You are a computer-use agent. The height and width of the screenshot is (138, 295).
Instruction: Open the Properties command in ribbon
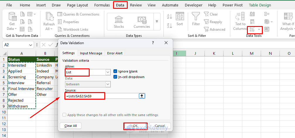click(x=68, y=22)
